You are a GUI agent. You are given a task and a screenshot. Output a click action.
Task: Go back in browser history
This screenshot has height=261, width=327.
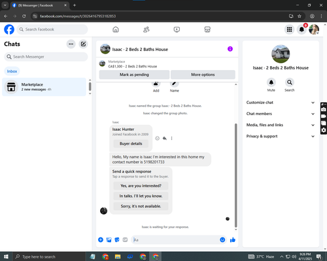coord(6,16)
